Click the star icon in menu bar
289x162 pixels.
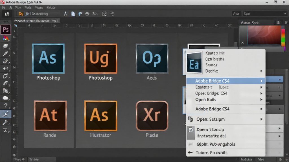click(x=11, y=8)
